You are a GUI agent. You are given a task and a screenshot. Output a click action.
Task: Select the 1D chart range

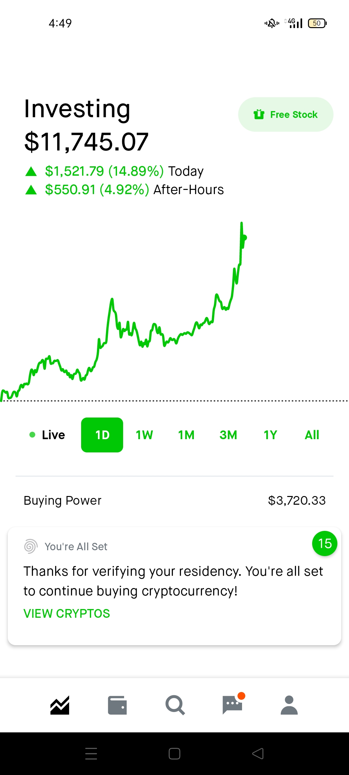102,435
